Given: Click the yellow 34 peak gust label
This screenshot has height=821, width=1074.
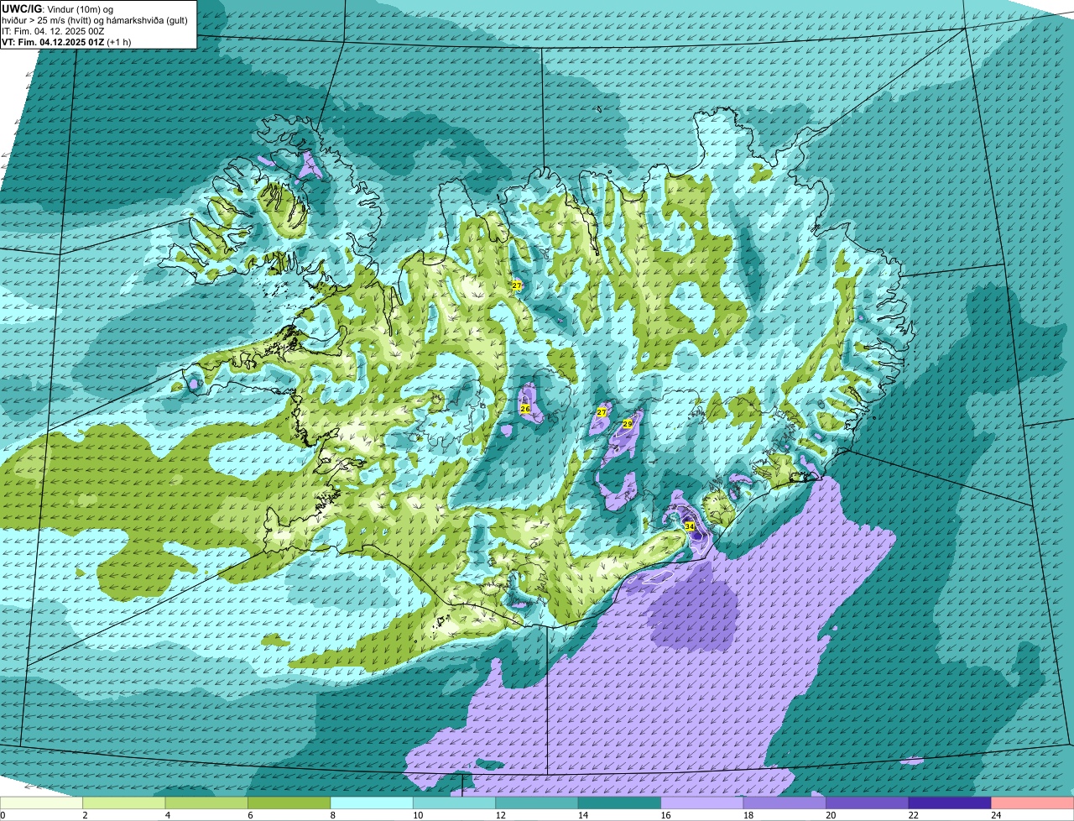Looking at the screenshot, I should tap(690, 526).
